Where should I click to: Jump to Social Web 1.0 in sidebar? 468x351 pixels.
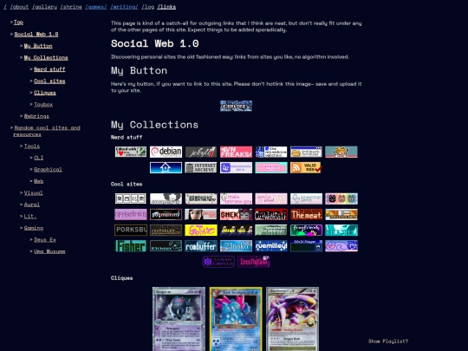point(36,34)
